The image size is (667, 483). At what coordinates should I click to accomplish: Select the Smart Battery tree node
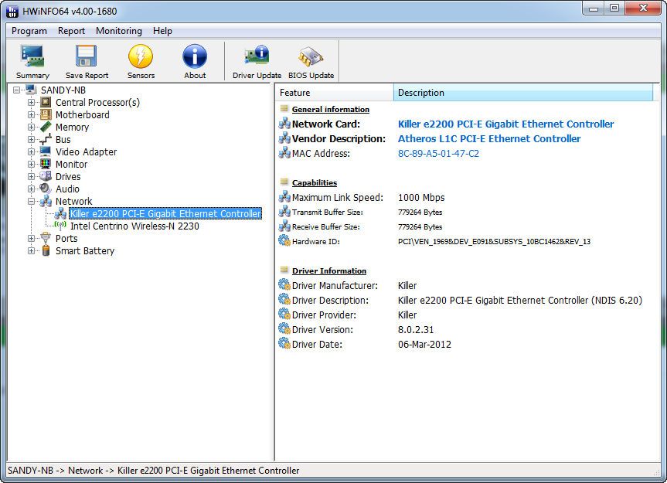tap(84, 251)
